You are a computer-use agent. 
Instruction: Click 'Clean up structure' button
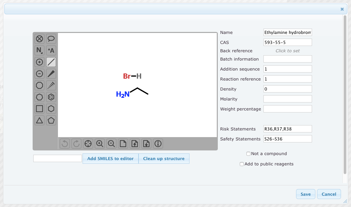pyautogui.click(x=164, y=158)
